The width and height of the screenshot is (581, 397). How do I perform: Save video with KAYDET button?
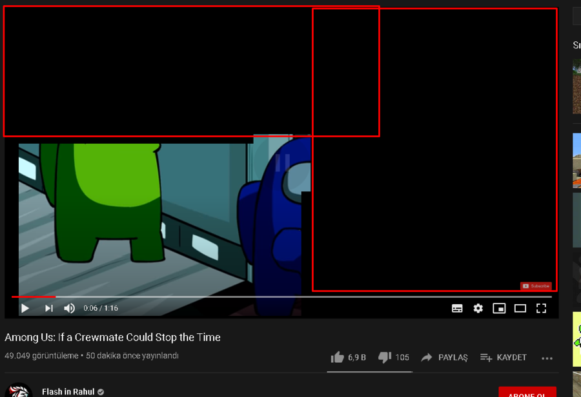point(503,358)
